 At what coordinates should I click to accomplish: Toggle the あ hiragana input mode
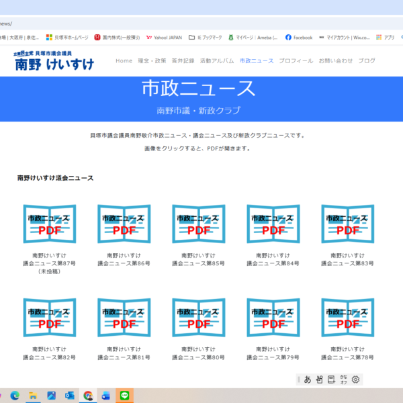click(308, 379)
